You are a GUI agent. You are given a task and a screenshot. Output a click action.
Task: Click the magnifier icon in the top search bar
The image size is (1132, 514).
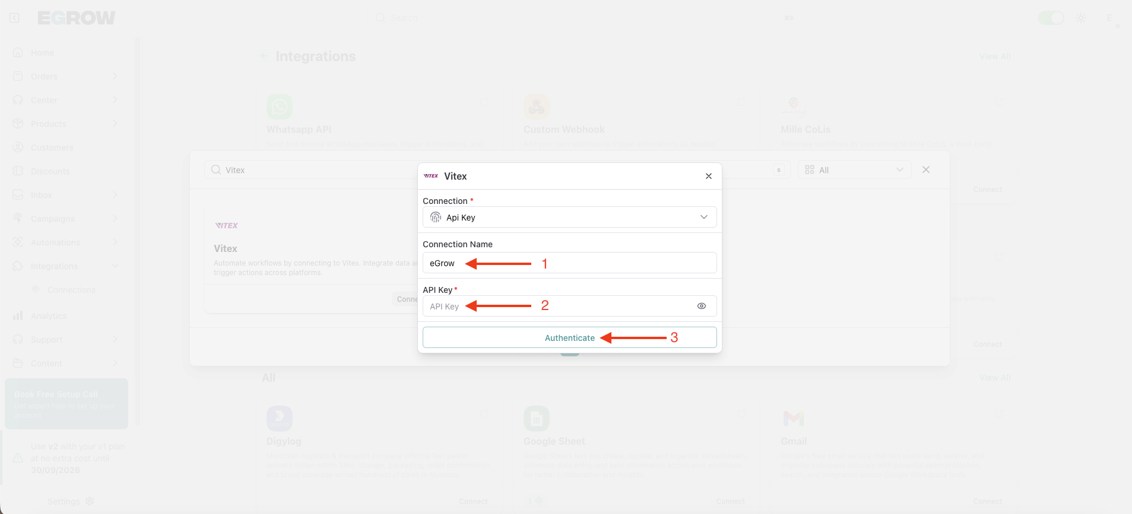380,18
